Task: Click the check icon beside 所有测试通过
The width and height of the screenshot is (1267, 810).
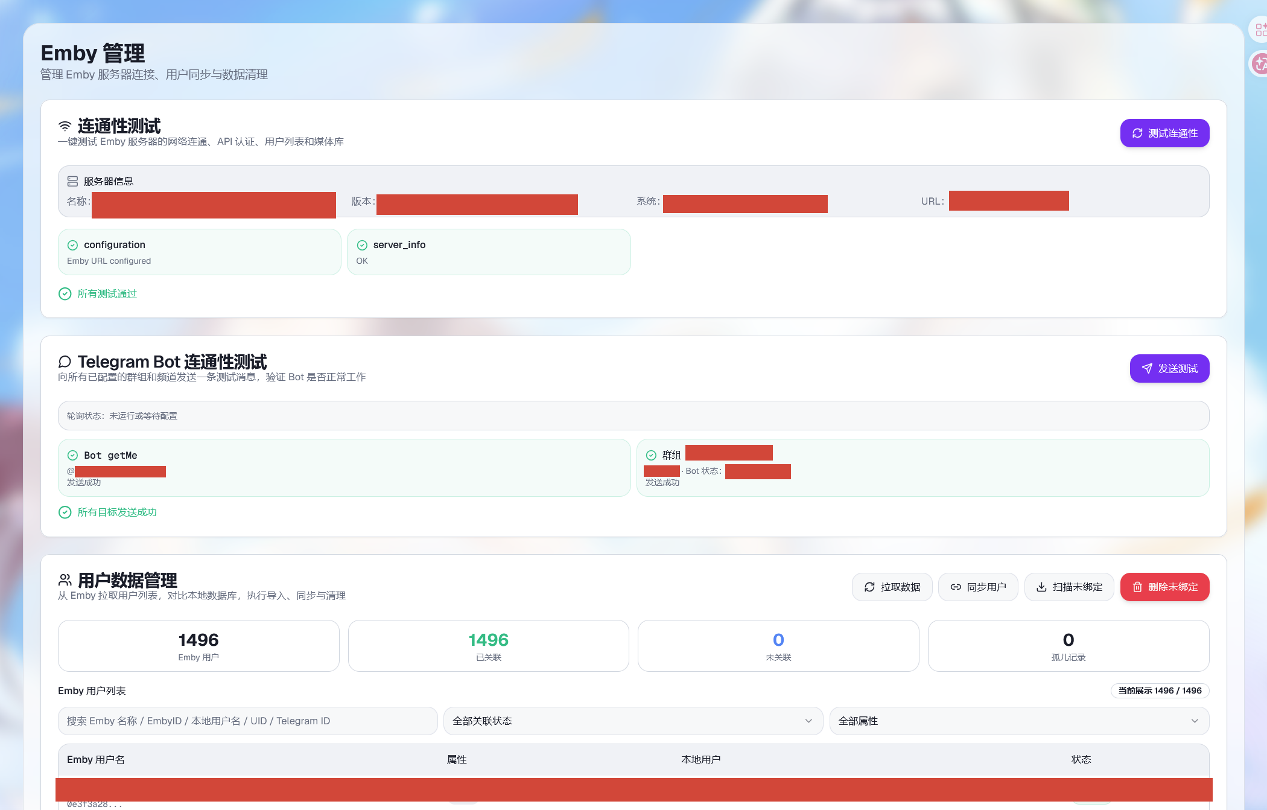Action: coord(65,294)
